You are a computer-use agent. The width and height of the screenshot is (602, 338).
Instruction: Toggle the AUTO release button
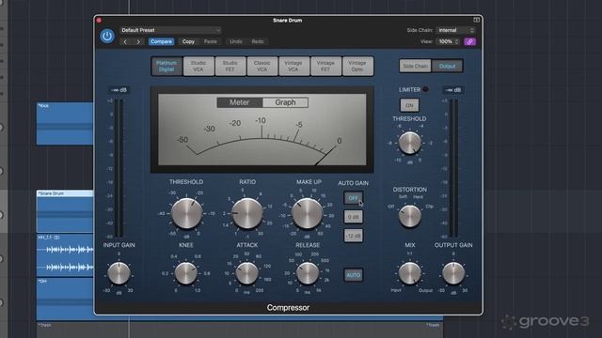pyautogui.click(x=354, y=275)
